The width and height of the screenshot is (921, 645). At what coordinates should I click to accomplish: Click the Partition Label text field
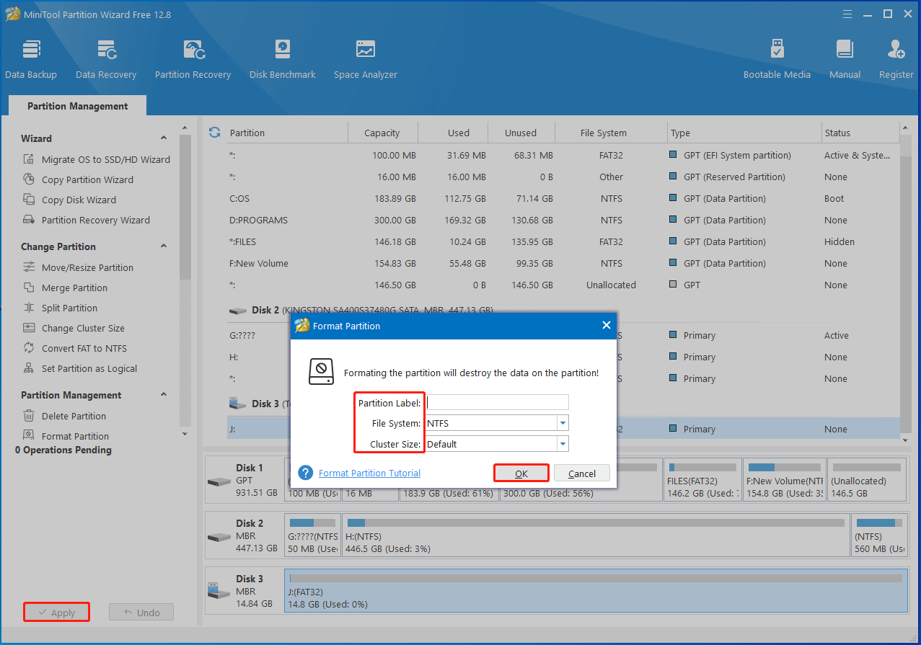(x=497, y=403)
